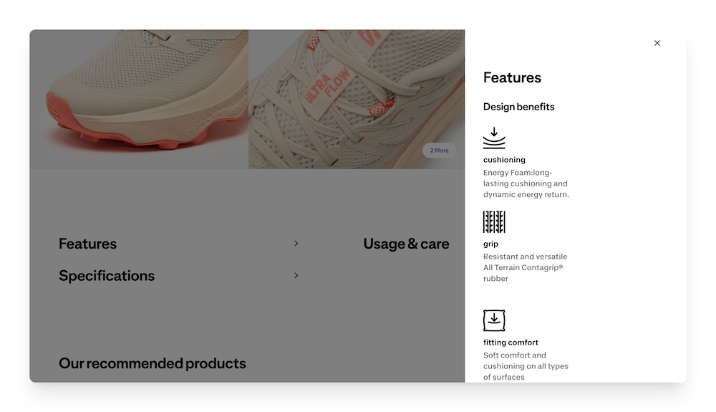Select the Features panel heading

(x=512, y=77)
